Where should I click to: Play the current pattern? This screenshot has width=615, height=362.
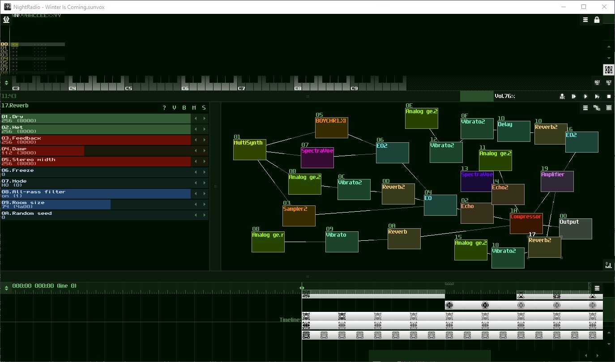click(597, 97)
